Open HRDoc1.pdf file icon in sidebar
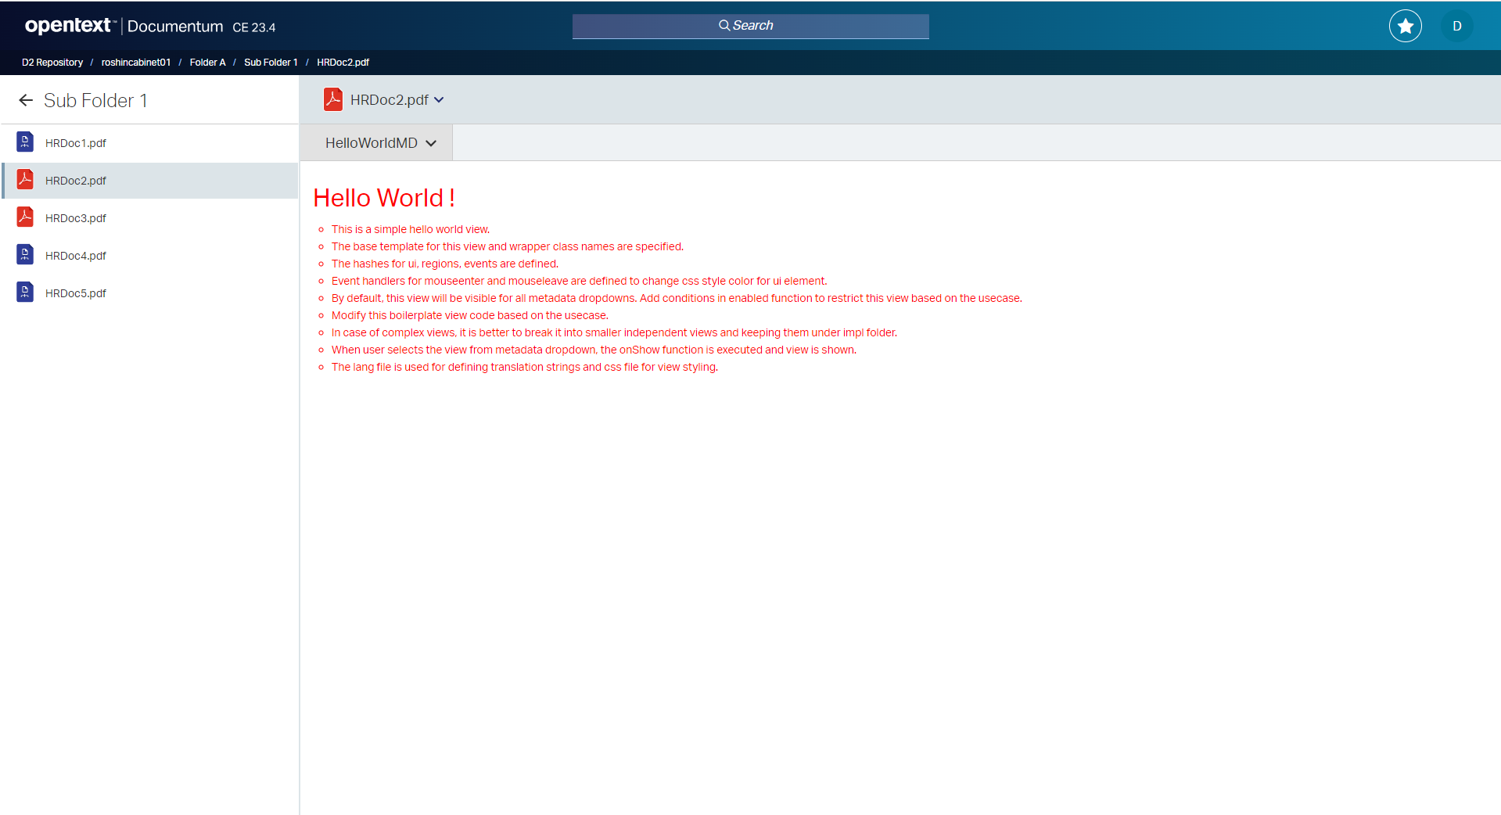Screen dimensions: 1501x815 click(24, 142)
